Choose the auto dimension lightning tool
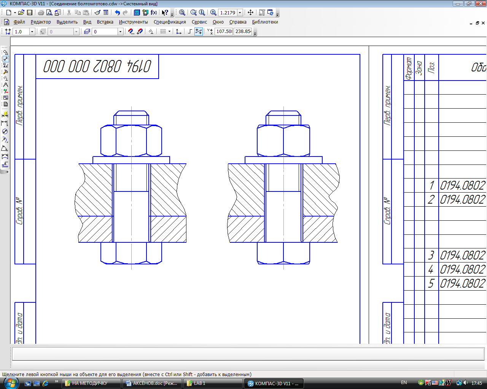The height and width of the screenshot is (389, 487). click(5, 114)
